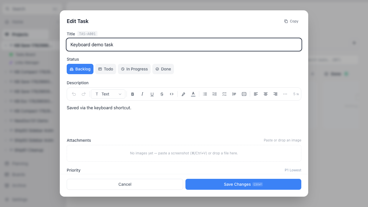
Task: Toggle italic formatting
Action: point(142,94)
